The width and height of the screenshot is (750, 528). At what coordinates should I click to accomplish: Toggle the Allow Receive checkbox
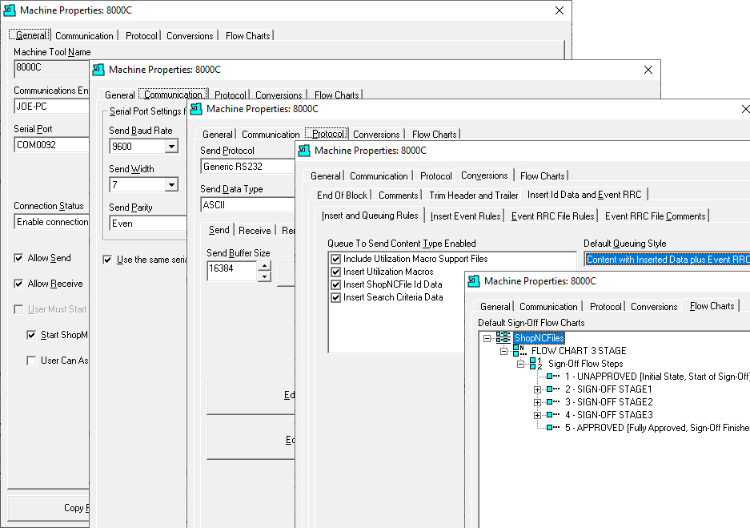click(x=18, y=284)
